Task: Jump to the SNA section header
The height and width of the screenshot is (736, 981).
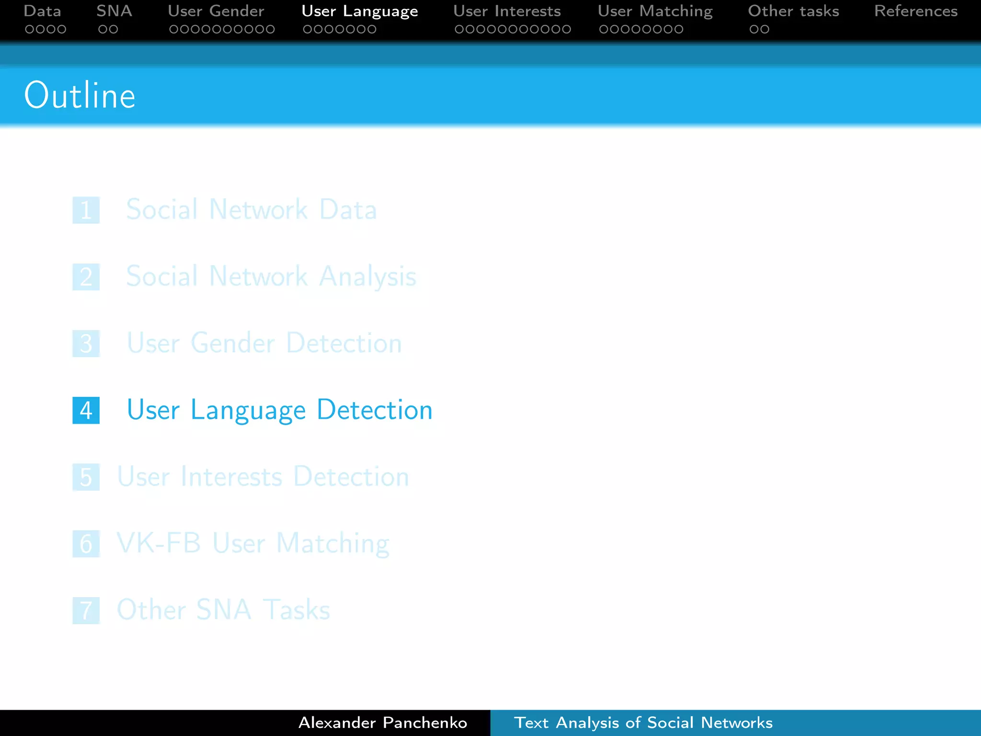Action: click(114, 11)
